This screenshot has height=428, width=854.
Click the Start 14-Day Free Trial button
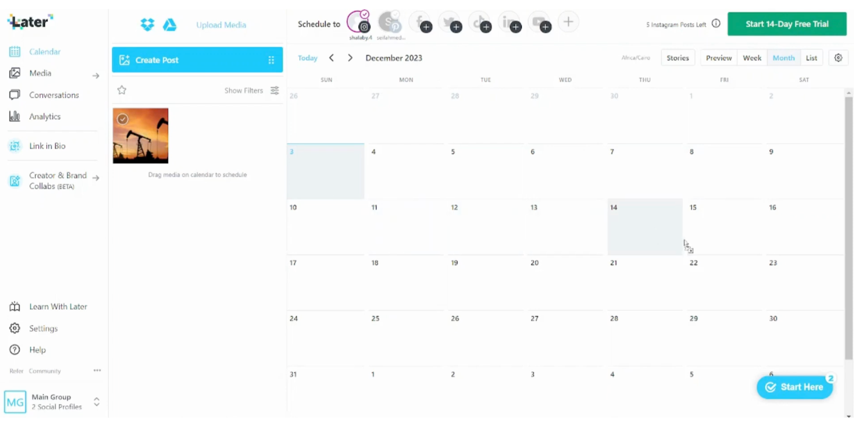point(787,24)
